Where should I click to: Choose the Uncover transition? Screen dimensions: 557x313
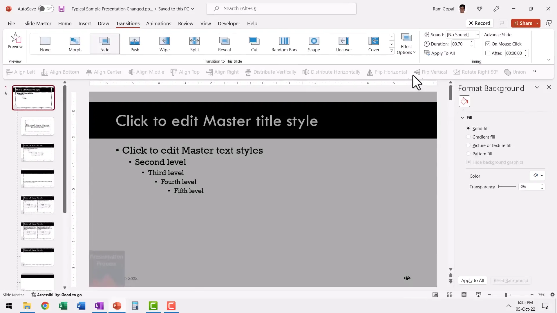point(344,44)
